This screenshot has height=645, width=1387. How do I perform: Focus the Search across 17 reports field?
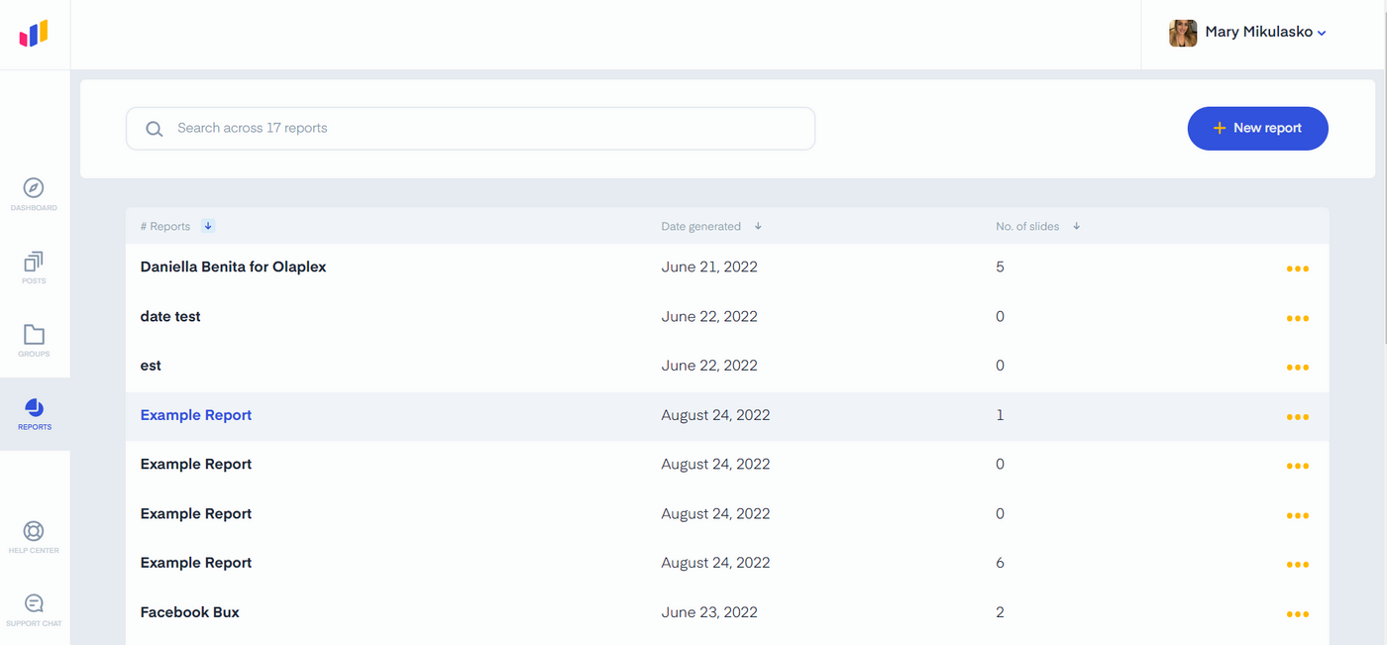coord(471,129)
